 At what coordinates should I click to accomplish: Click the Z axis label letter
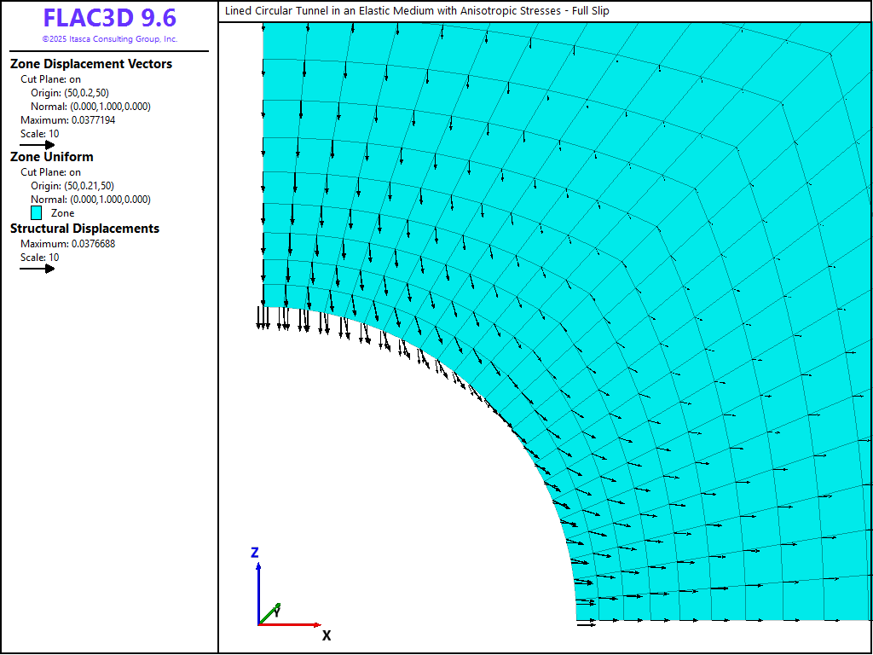pos(254,553)
